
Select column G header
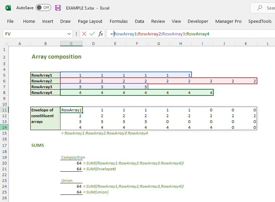pos(159,44)
